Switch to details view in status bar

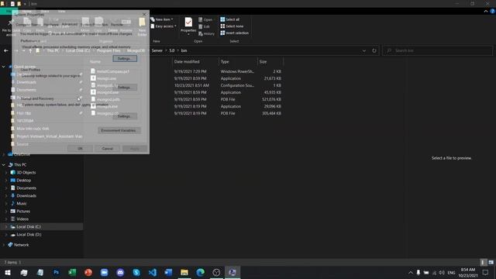tap(483, 262)
